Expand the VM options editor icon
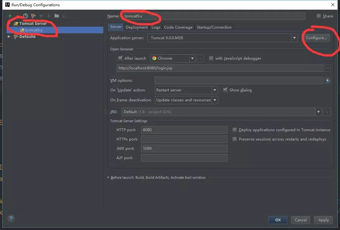340x230 pixels. tap(328, 80)
